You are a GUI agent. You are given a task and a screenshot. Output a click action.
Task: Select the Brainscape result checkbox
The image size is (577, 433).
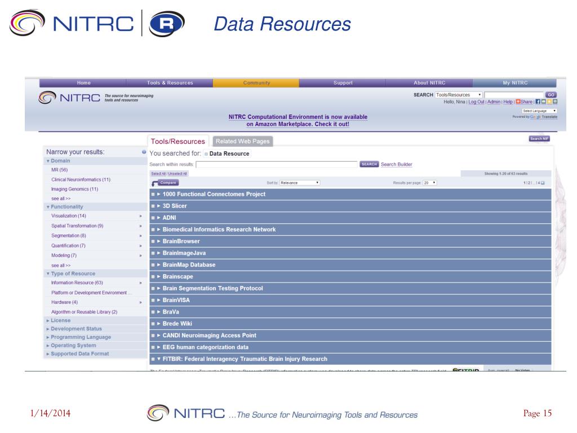tap(153, 276)
